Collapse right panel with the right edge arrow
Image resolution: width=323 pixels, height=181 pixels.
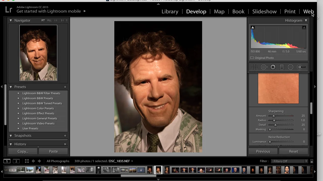(x=315, y=87)
